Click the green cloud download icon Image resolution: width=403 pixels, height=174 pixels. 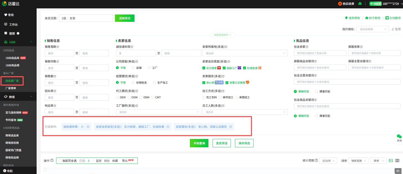pyautogui.click(x=360, y=4)
